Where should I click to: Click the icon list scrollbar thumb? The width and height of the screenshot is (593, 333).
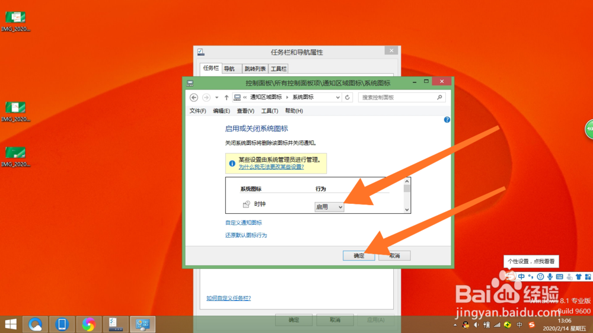407,188
